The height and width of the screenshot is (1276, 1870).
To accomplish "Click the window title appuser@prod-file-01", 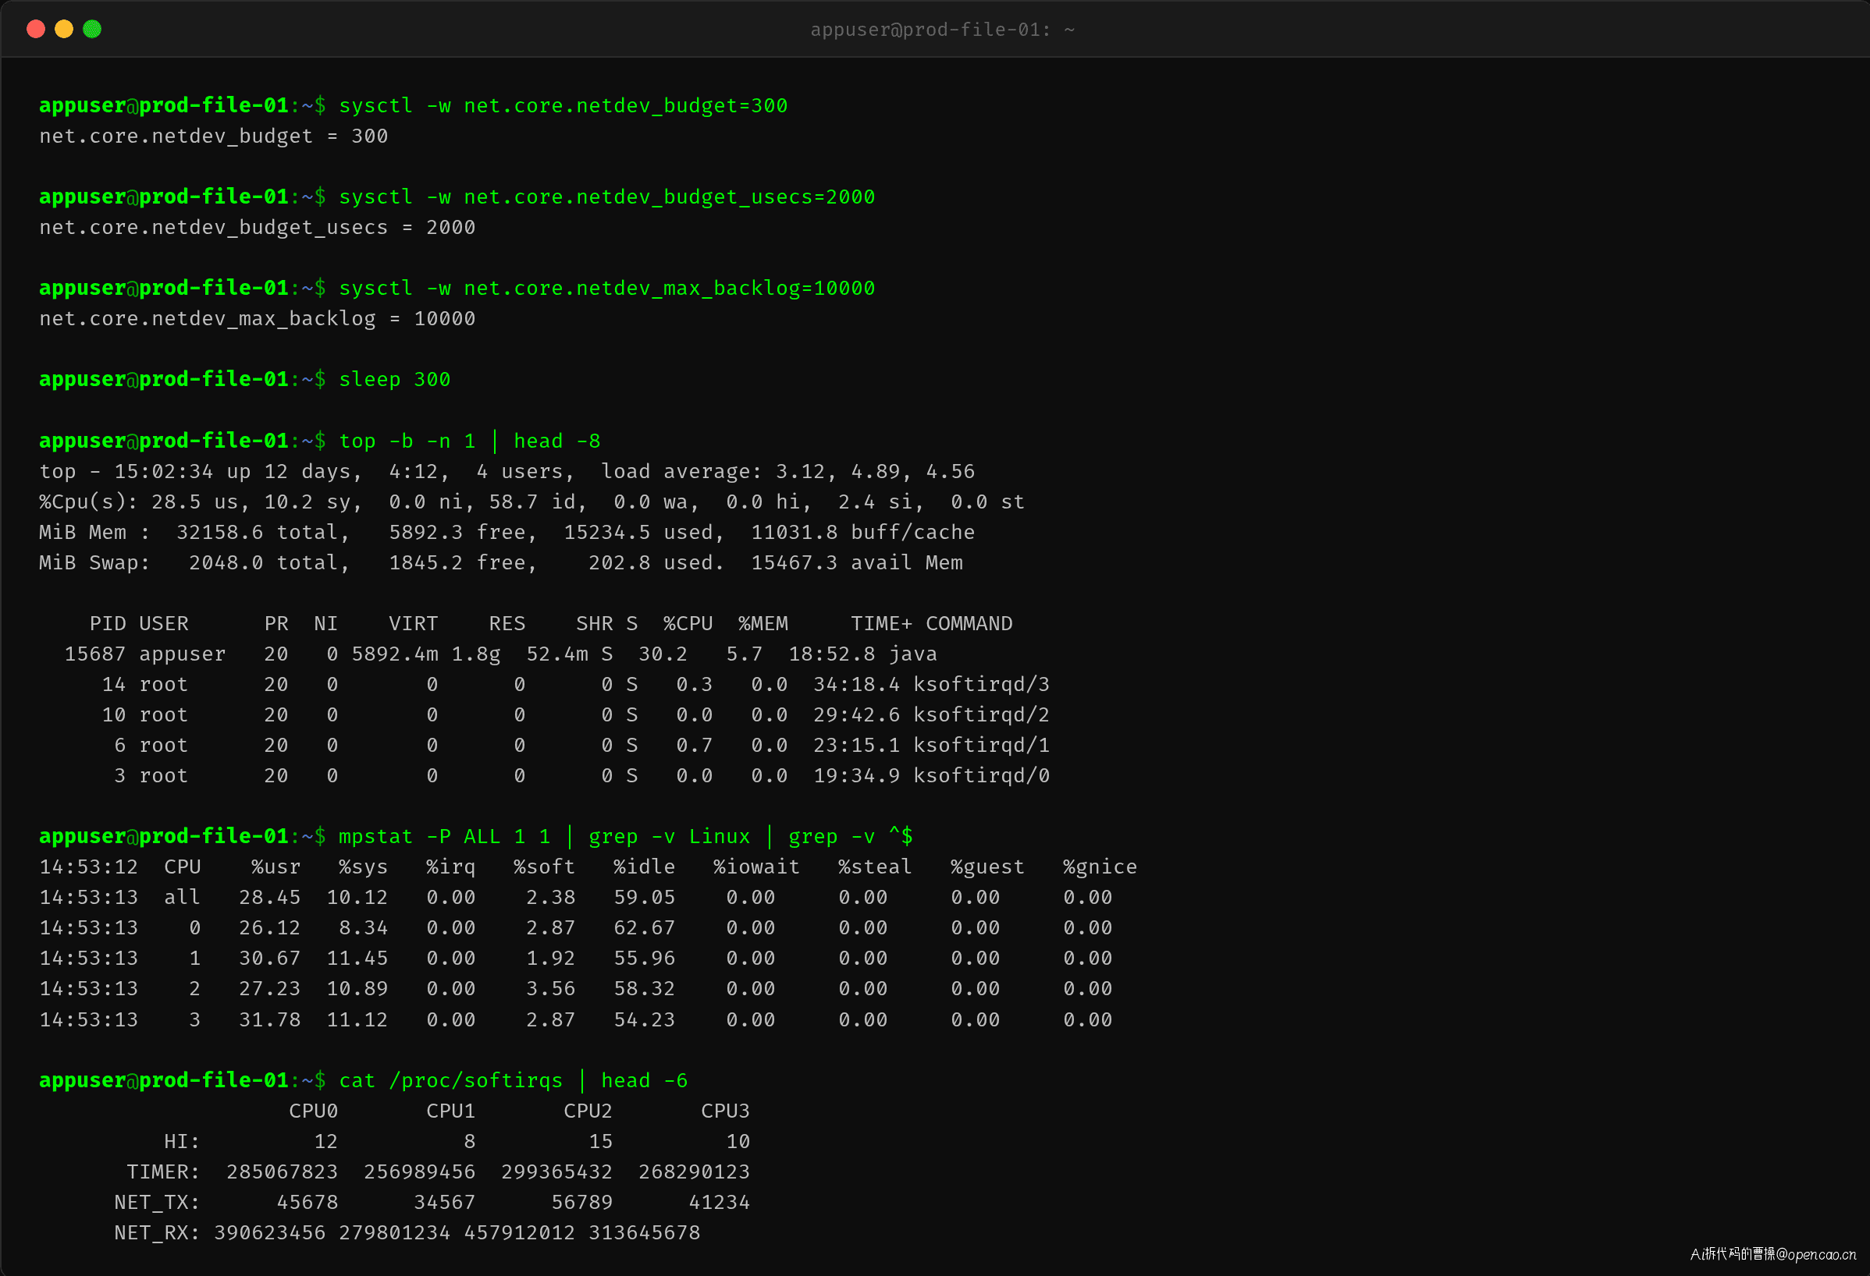I will [x=942, y=30].
